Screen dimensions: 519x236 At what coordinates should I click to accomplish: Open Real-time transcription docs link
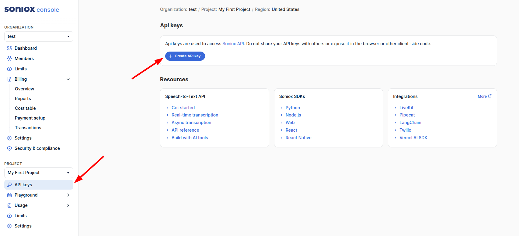(195, 115)
